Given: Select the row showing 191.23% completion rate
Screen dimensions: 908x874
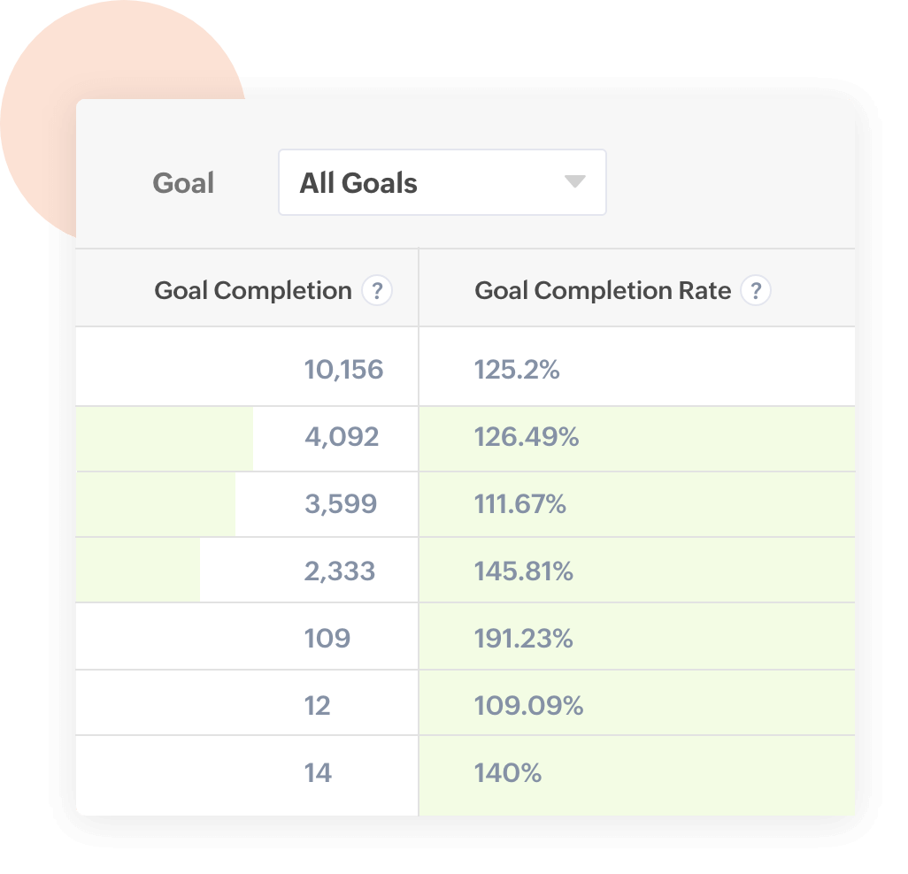Looking at the screenshot, I should pos(525,637).
